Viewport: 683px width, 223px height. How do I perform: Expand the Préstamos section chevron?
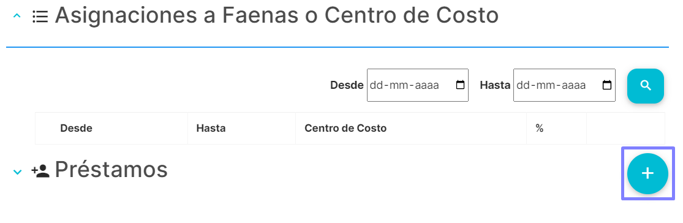[17, 172]
